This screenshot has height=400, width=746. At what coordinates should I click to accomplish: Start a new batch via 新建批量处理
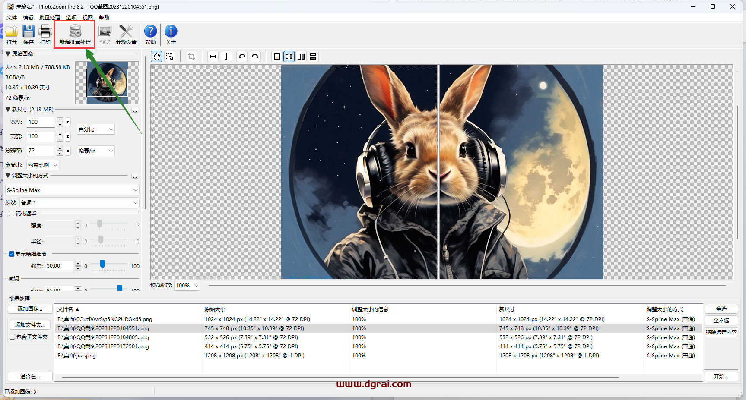75,35
